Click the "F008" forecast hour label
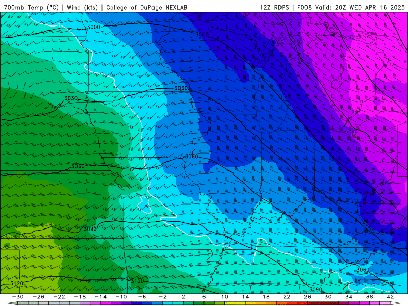 304,7
